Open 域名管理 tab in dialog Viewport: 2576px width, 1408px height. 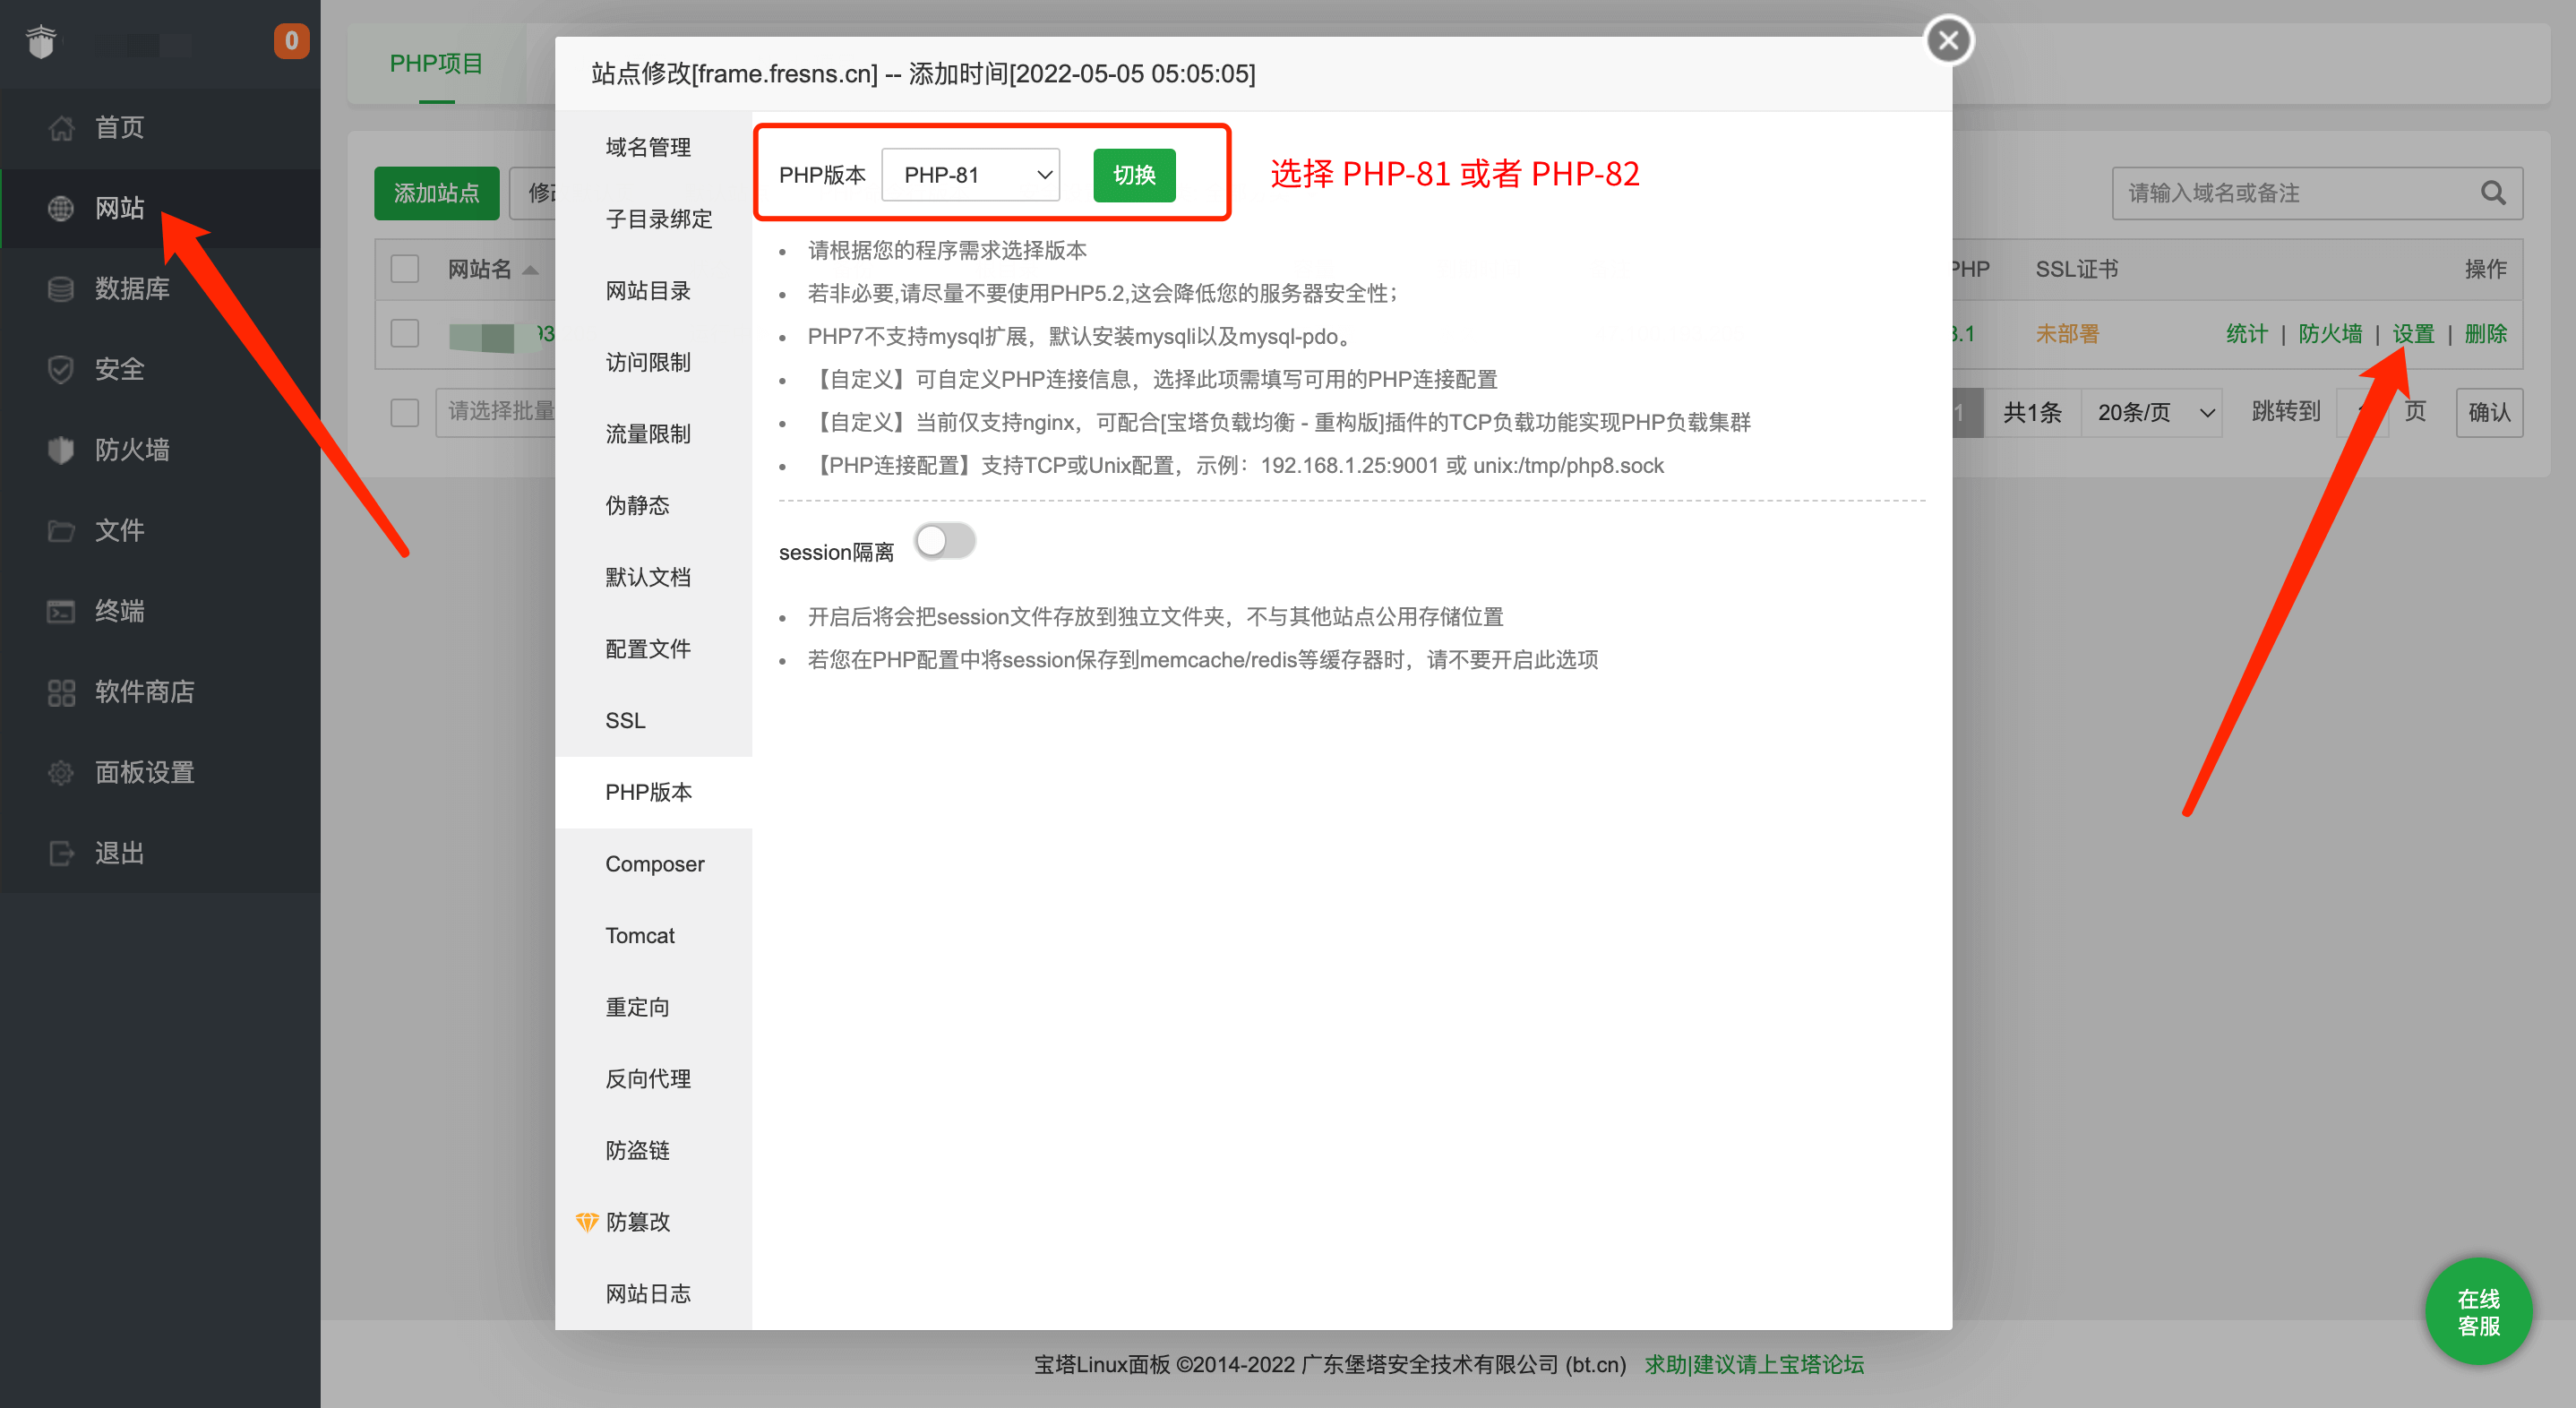point(653,147)
